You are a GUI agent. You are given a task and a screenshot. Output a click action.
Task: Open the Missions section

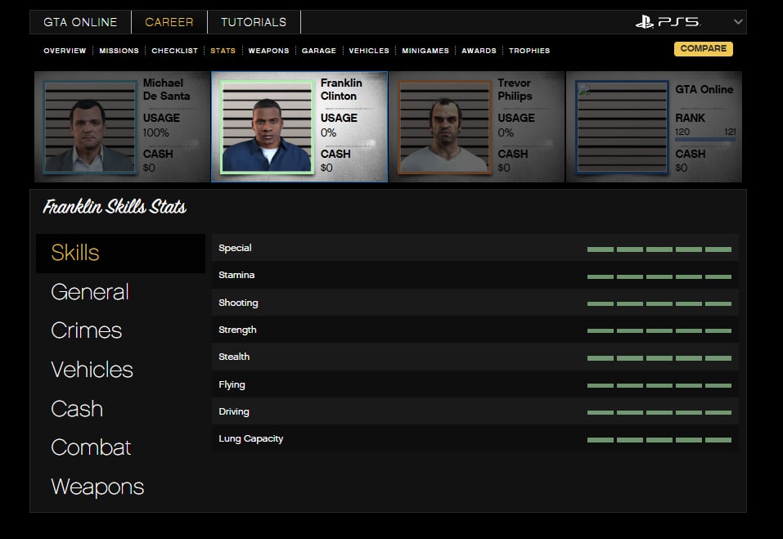(119, 51)
